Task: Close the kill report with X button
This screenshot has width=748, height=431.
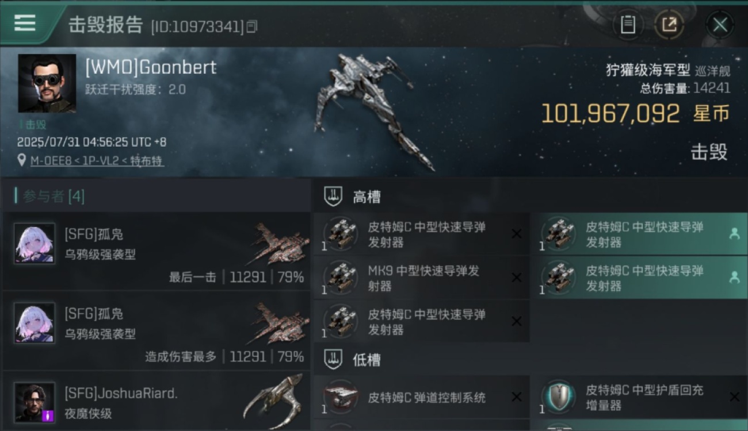Action: tap(720, 25)
